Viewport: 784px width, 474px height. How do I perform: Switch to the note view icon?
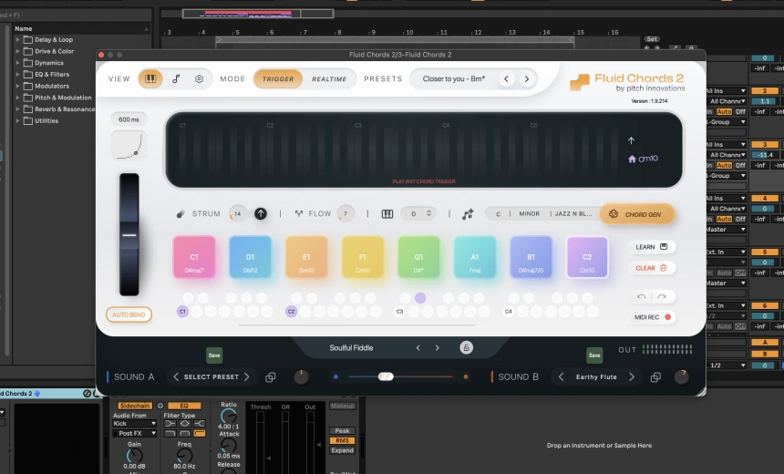(176, 79)
